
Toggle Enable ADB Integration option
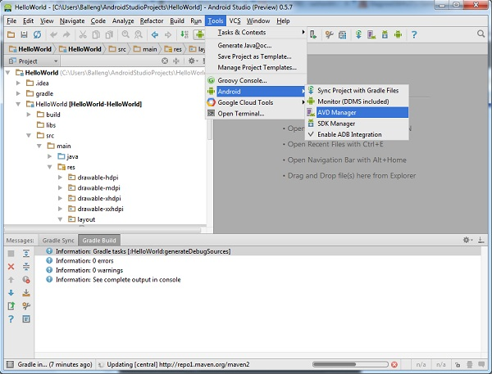pos(349,134)
